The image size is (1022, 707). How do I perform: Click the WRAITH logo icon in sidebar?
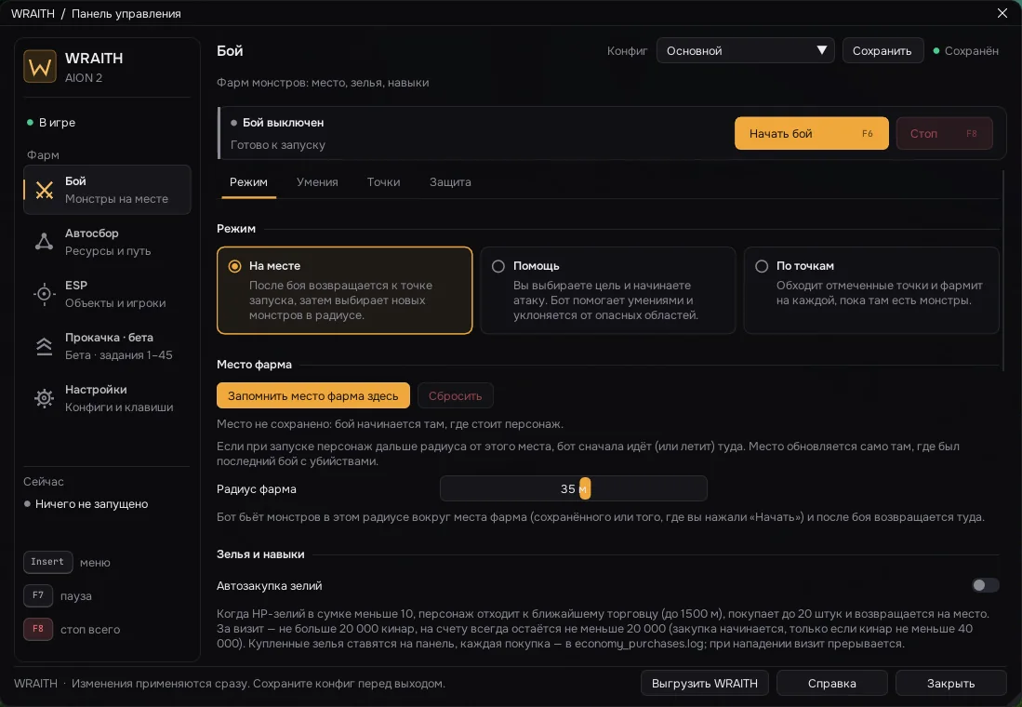click(x=40, y=67)
